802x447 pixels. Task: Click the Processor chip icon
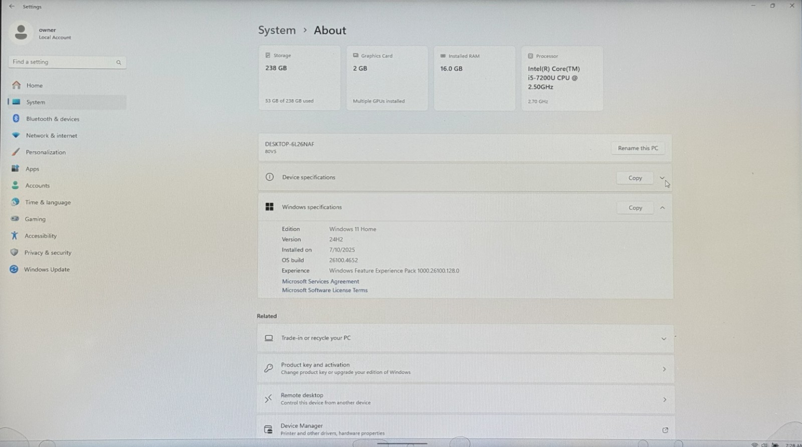[x=530, y=56]
